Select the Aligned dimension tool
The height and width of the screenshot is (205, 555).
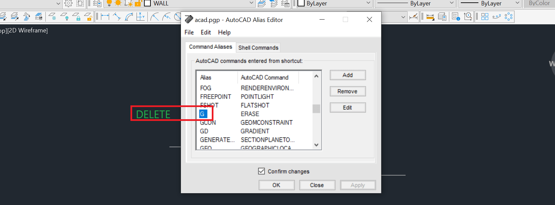(x=117, y=17)
